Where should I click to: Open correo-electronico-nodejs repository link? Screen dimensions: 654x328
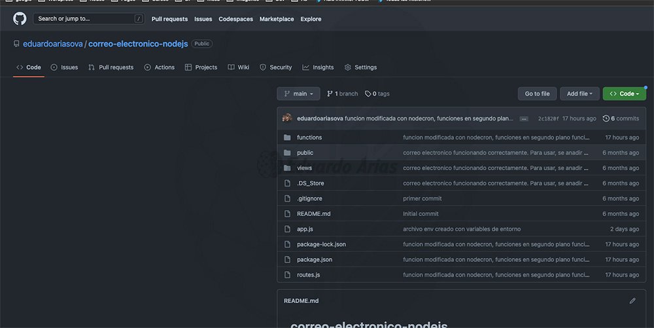(138, 44)
